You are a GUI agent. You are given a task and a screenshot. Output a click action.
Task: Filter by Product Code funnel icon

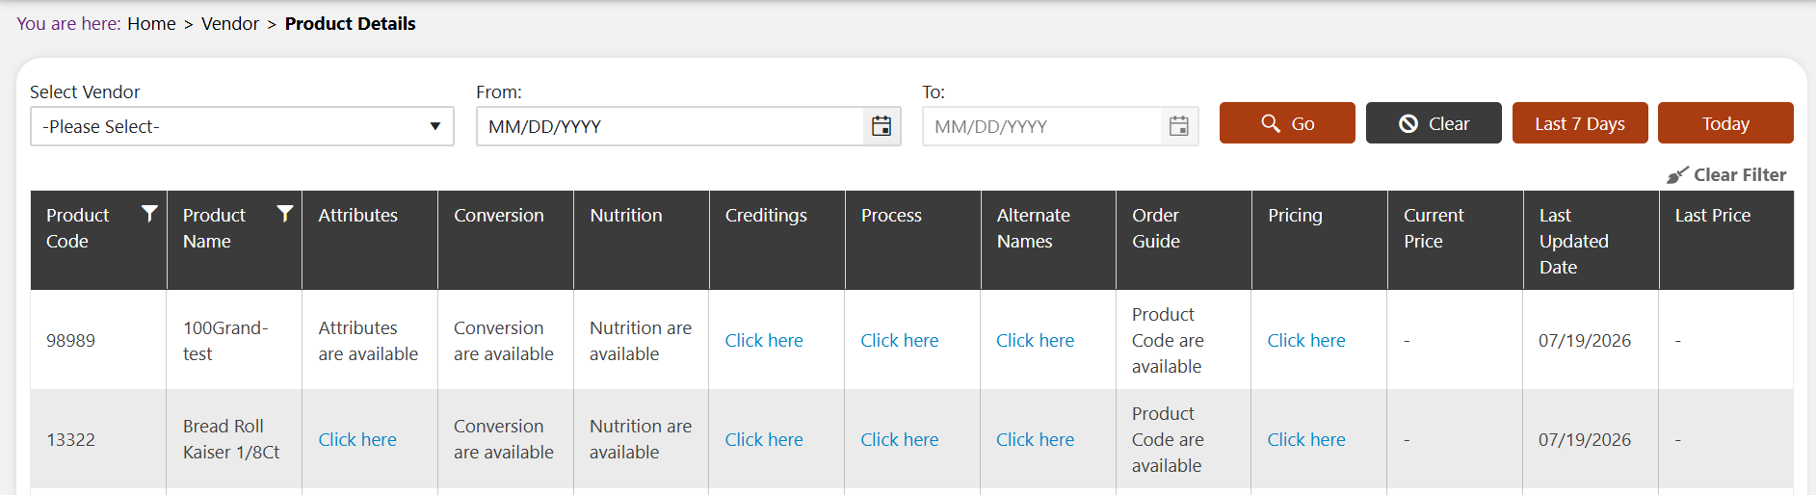149,214
